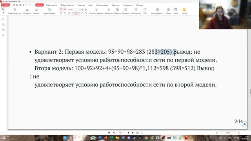The height and width of the screenshot is (141, 251).
Task: Click the '9/14' slide number text
Action: point(238,121)
